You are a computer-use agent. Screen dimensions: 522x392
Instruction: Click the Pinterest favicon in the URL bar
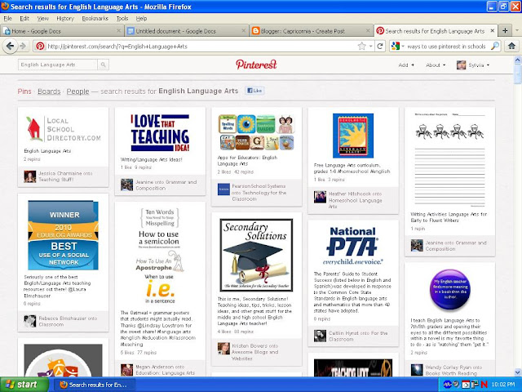click(40, 47)
